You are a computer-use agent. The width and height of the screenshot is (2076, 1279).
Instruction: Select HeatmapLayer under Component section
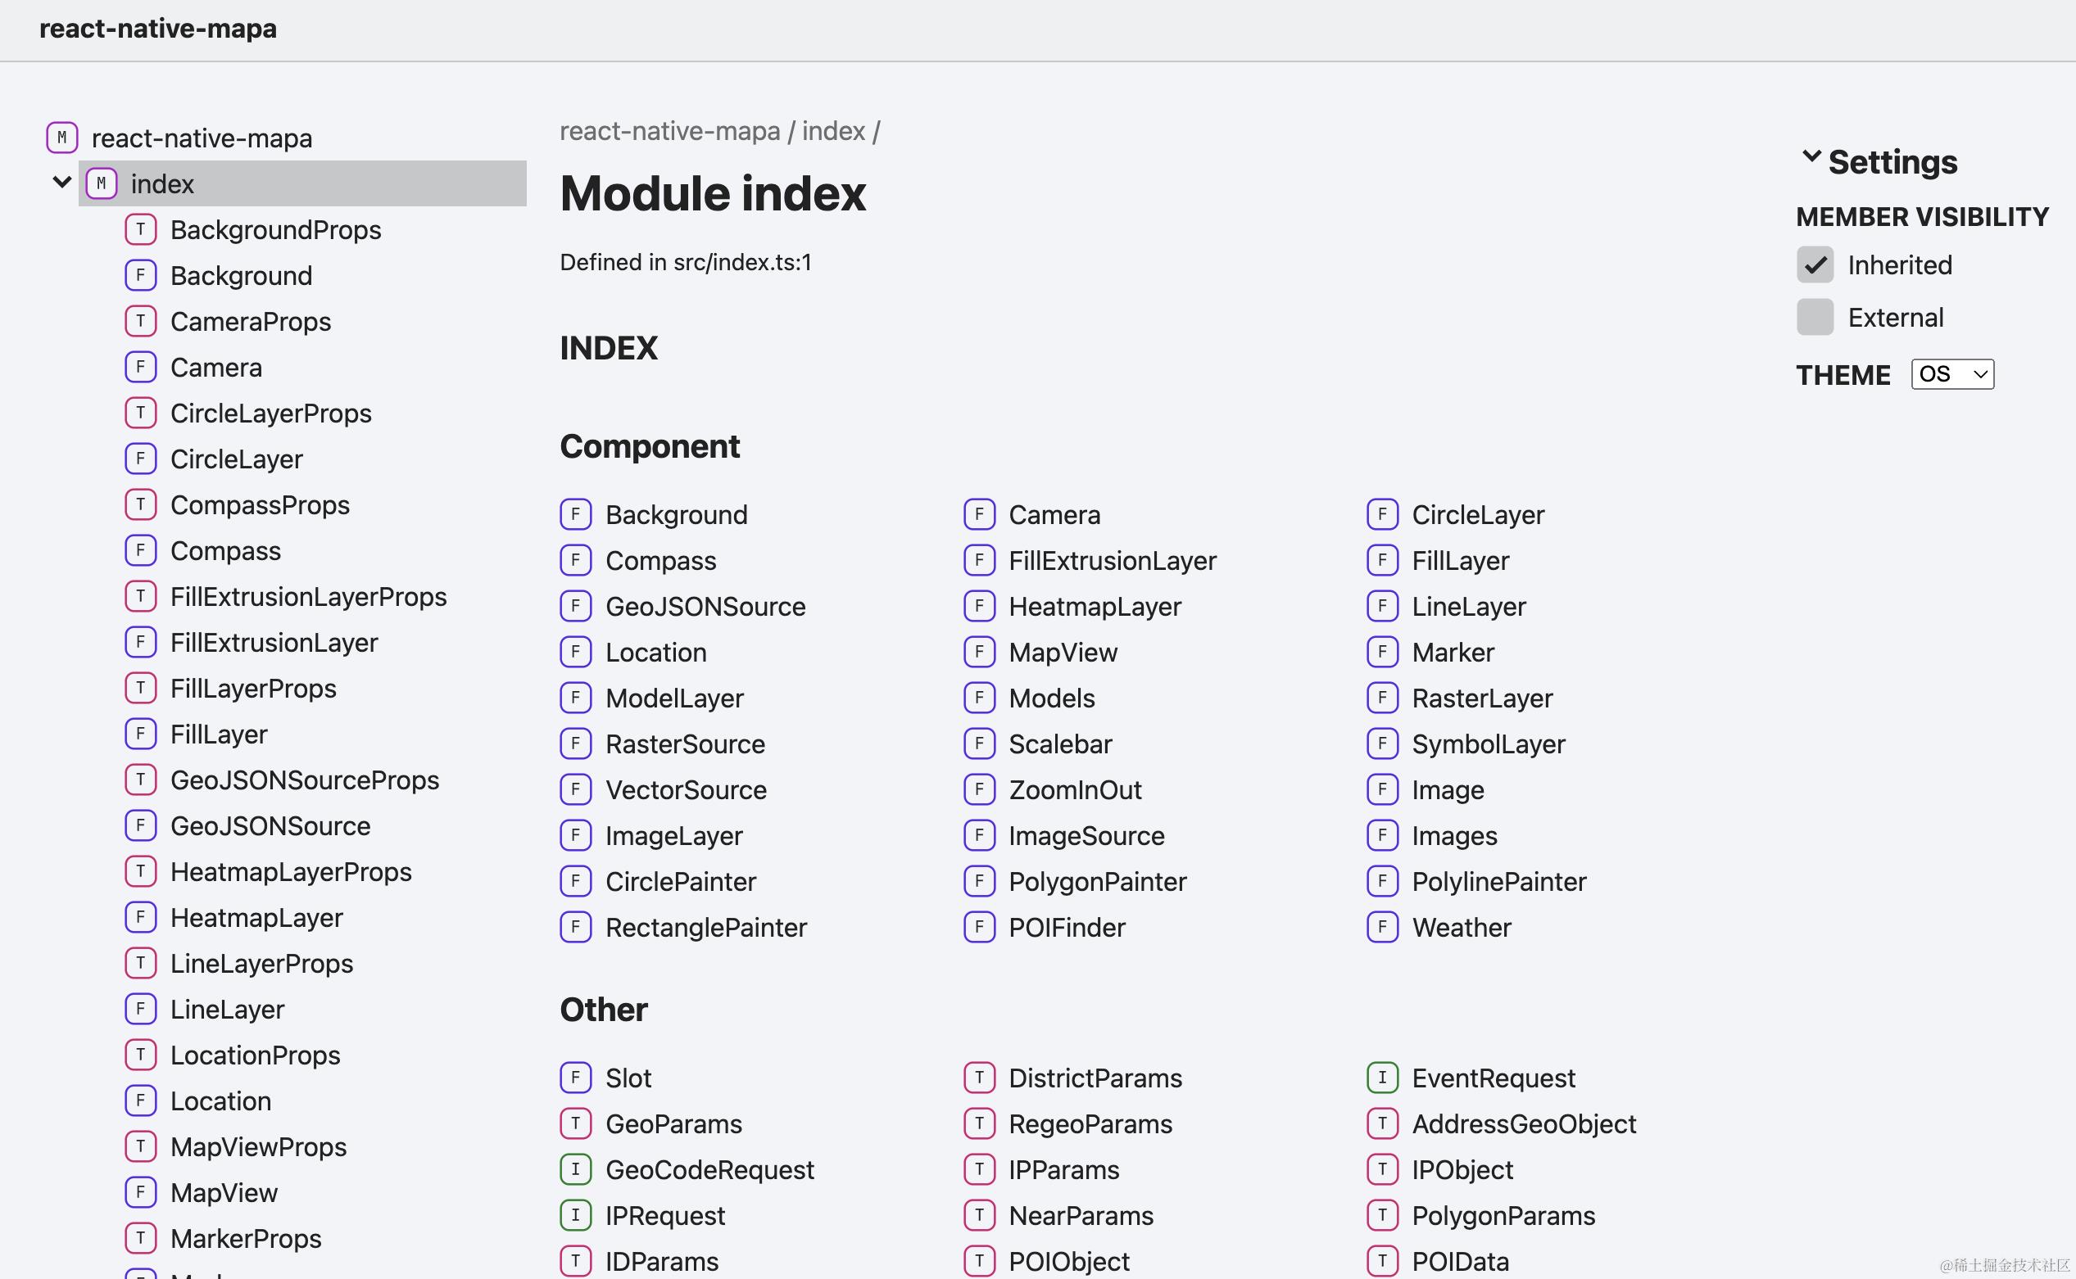[x=1095, y=606]
